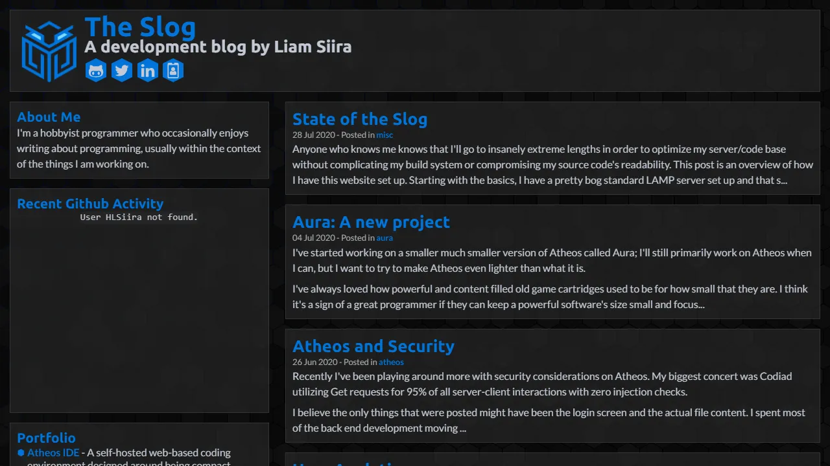Open the Atheos and Security post
This screenshot has width=830, height=466.
click(373, 346)
